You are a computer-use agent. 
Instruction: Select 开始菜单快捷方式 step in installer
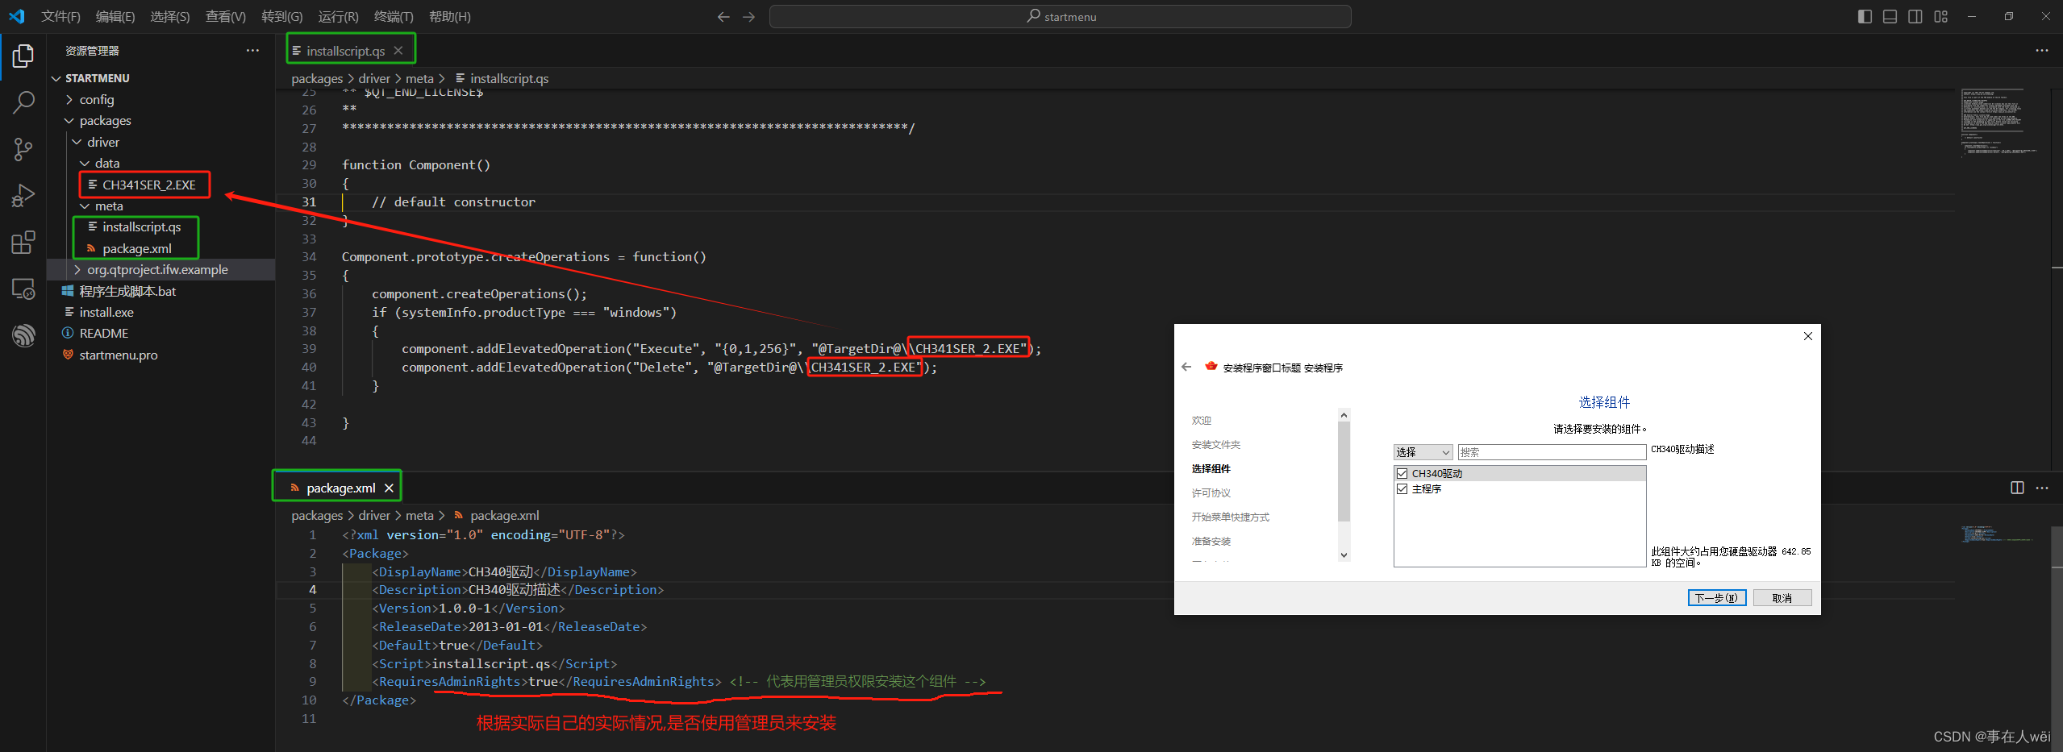(1230, 517)
